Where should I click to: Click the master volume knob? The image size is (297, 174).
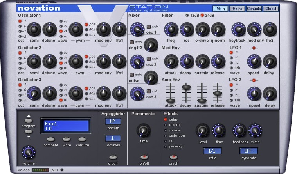click(x=29, y=152)
